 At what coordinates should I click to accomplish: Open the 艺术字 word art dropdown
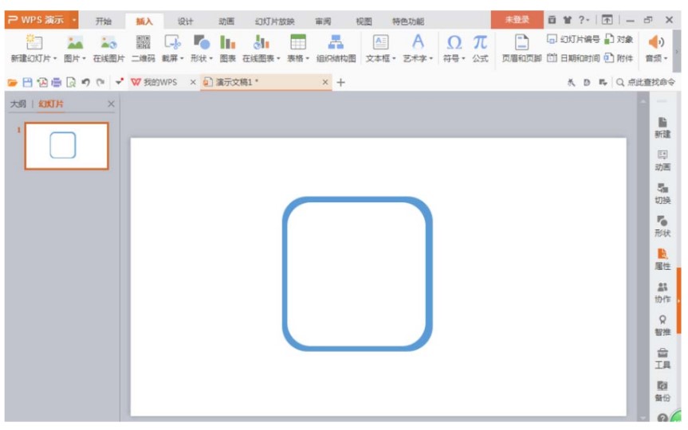click(418, 58)
